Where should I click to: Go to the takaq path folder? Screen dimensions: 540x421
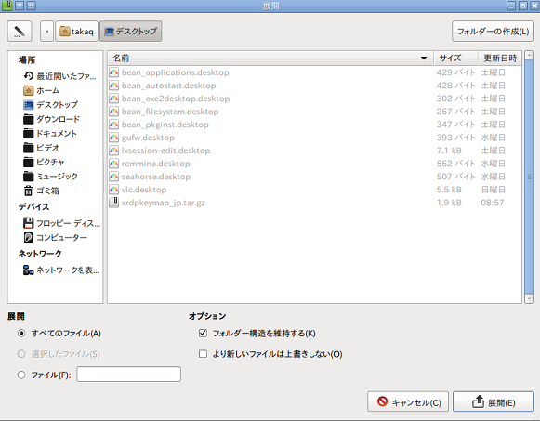click(x=77, y=32)
